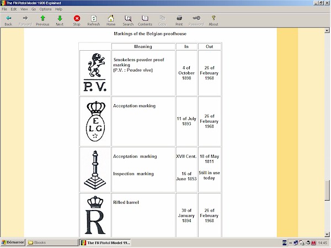
Task: Jump to Previous page with green up arrow
Action: point(42,18)
